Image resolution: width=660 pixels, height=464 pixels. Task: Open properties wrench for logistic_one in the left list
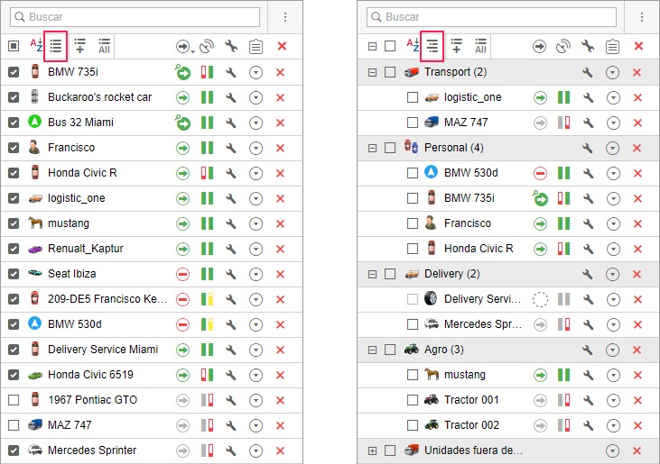point(230,198)
